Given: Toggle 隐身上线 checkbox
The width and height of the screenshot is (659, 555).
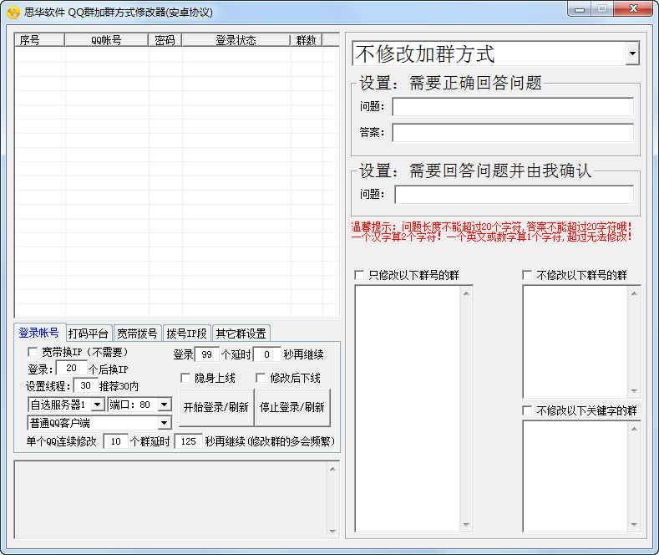Looking at the screenshot, I should (185, 378).
